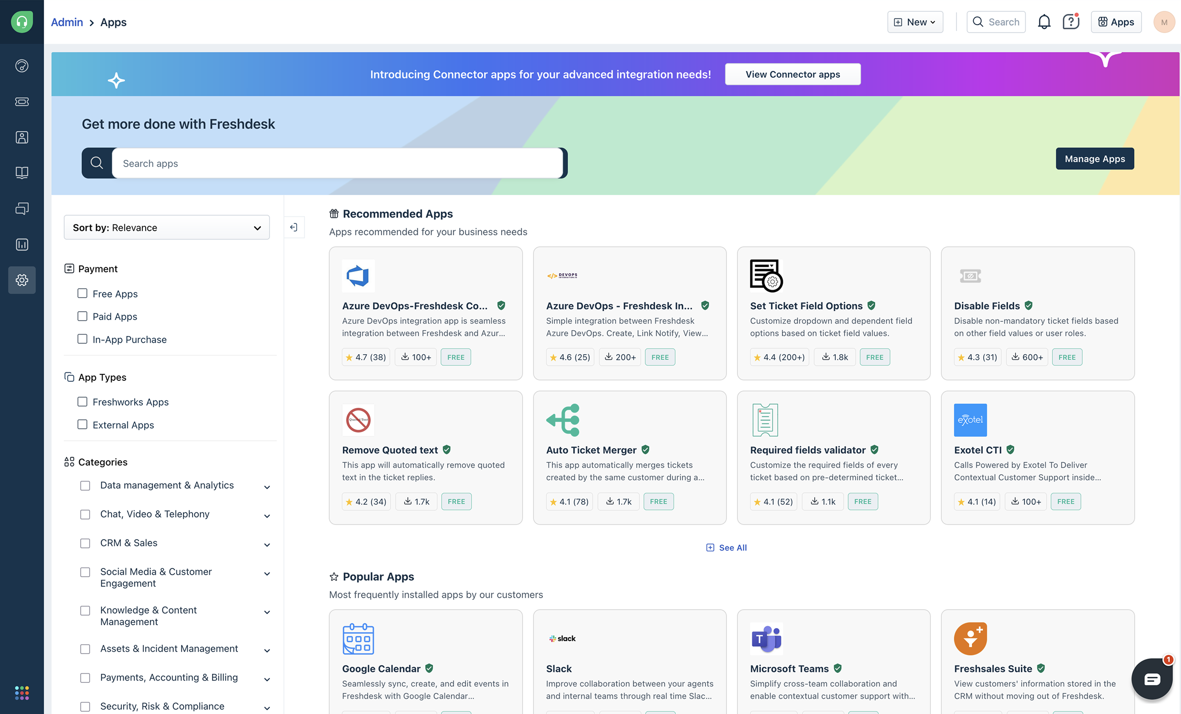Check the Free Apps checkbox
This screenshot has width=1181, height=714.
[x=82, y=293]
